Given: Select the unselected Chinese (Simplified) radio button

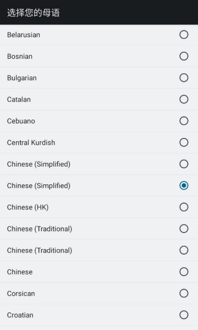Looking at the screenshot, I should pos(184,164).
